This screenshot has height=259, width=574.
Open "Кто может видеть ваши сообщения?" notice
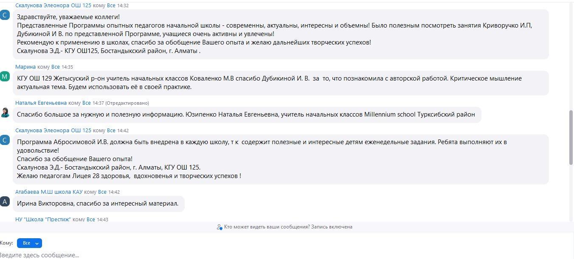pyautogui.click(x=288, y=227)
